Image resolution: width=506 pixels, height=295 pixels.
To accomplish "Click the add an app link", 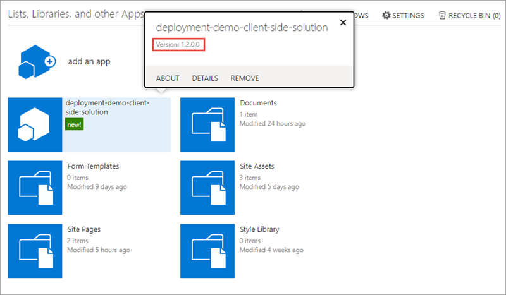I will [89, 61].
